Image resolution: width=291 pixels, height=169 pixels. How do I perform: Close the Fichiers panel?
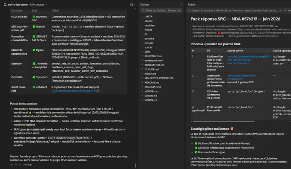click(x=181, y=5)
